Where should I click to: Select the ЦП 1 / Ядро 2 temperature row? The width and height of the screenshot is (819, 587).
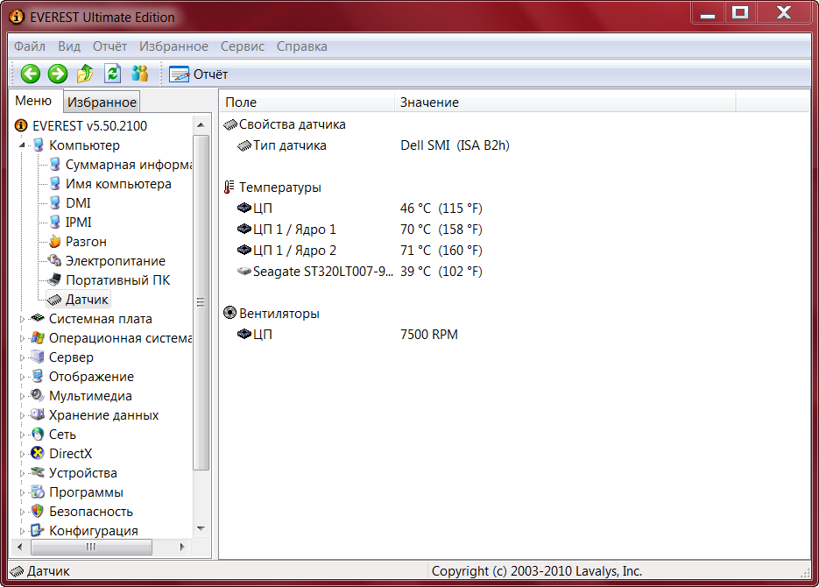click(x=359, y=251)
